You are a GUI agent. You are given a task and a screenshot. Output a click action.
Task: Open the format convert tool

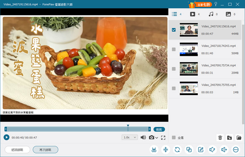(x=177, y=150)
